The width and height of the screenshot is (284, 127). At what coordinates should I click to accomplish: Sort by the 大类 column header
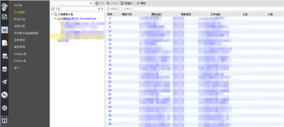(245, 14)
